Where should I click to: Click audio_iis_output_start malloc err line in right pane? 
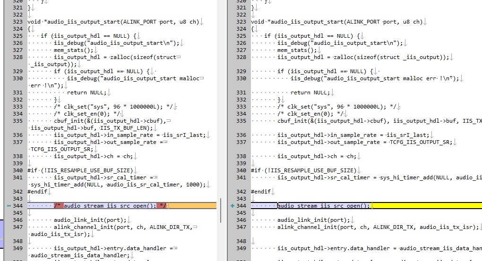[375, 78]
